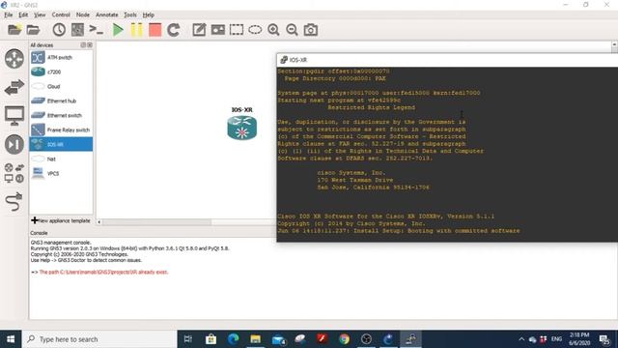This screenshot has height=348, width=618.
Task: Open new blank project toolbar icon
Action: 14,30
